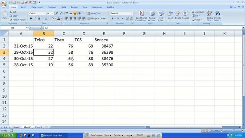The image size is (245, 138).
Task: Center text horizontally
Action: [70, 19]
